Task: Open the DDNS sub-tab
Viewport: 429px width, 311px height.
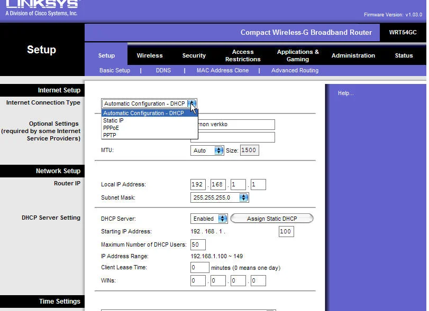Action: pos(163,70)
